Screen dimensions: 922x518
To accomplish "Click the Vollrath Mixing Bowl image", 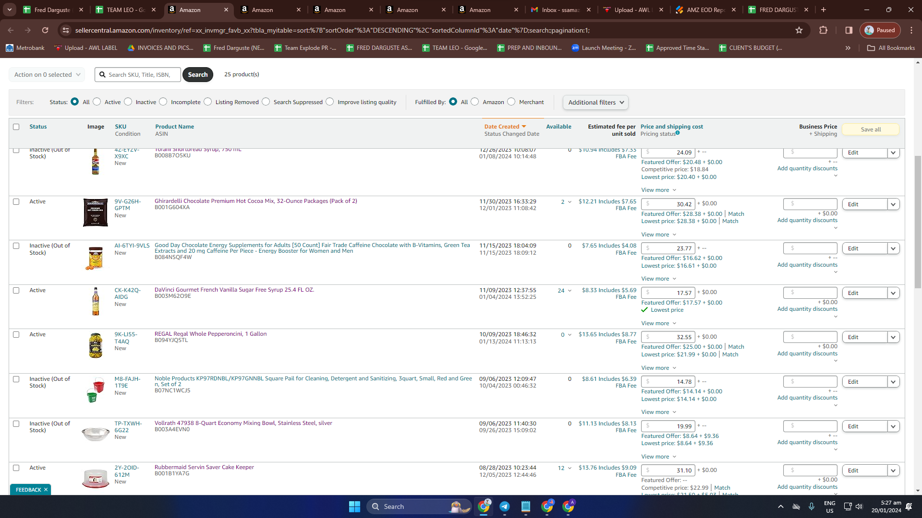I will (x=96, y=434).
